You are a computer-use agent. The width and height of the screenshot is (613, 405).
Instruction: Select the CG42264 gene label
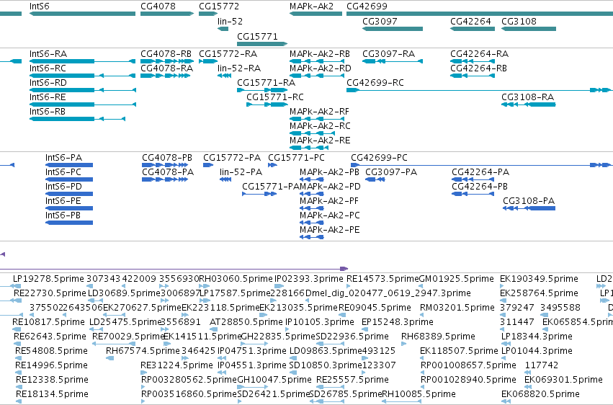(470, 21)
